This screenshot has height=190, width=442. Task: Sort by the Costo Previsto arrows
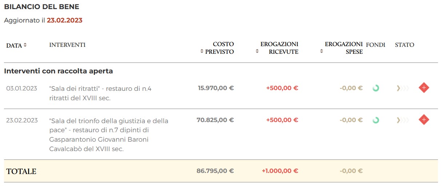[202, 52]
